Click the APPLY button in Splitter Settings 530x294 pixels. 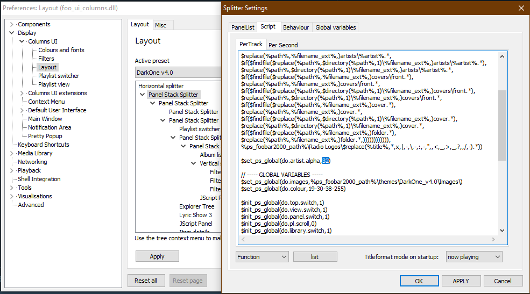click(461, 281)
